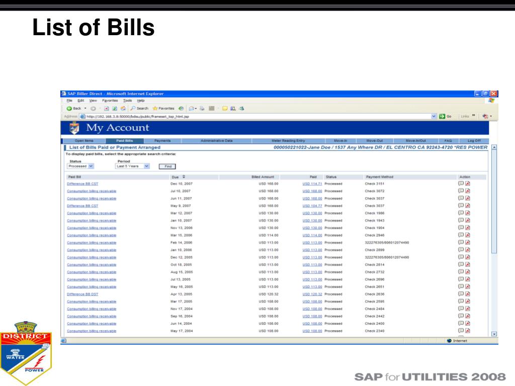Select the Move-In tab

[x=340, y=141]
